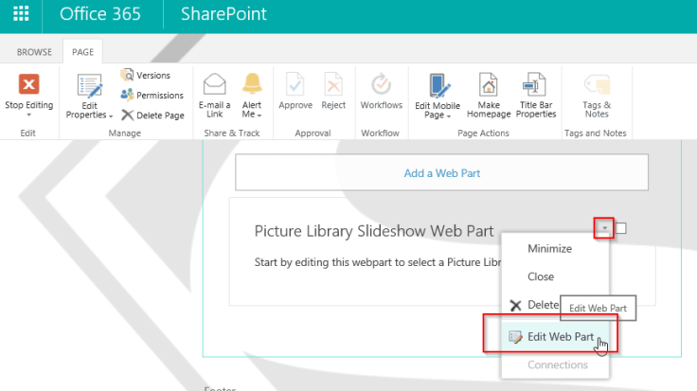Image resolution: width=697 pixels, height=391 pixels.
Task: Choose Minimize in web part menu
Action: (549, 249)
